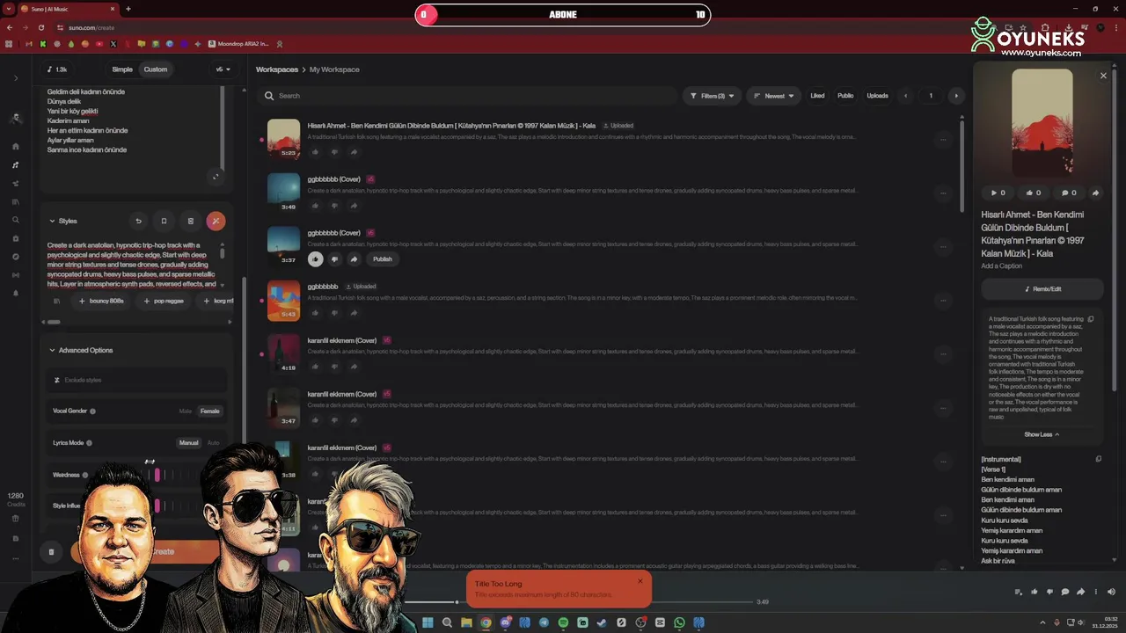Screen dimensions: 1126x633
Task: Expand the left sidebar arrow
Action: click(16, 78)
